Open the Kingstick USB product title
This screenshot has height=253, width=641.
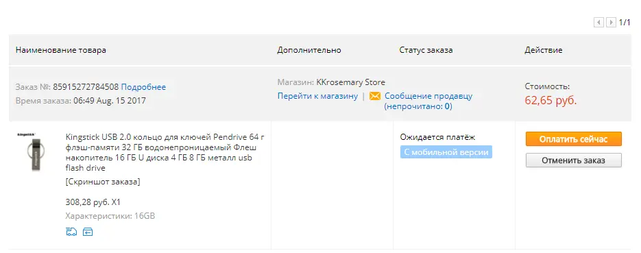165,152
